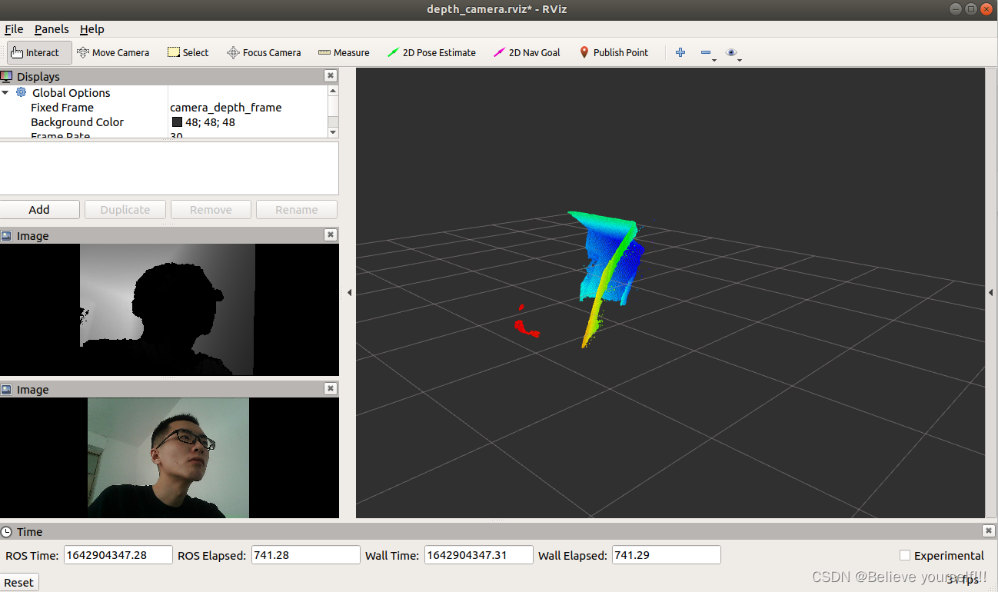Viewport: 998px width, 592px height.
Task: Click the 48; 48; 48 color swatch
Action: pyautogui.click(x=177, y=122)
